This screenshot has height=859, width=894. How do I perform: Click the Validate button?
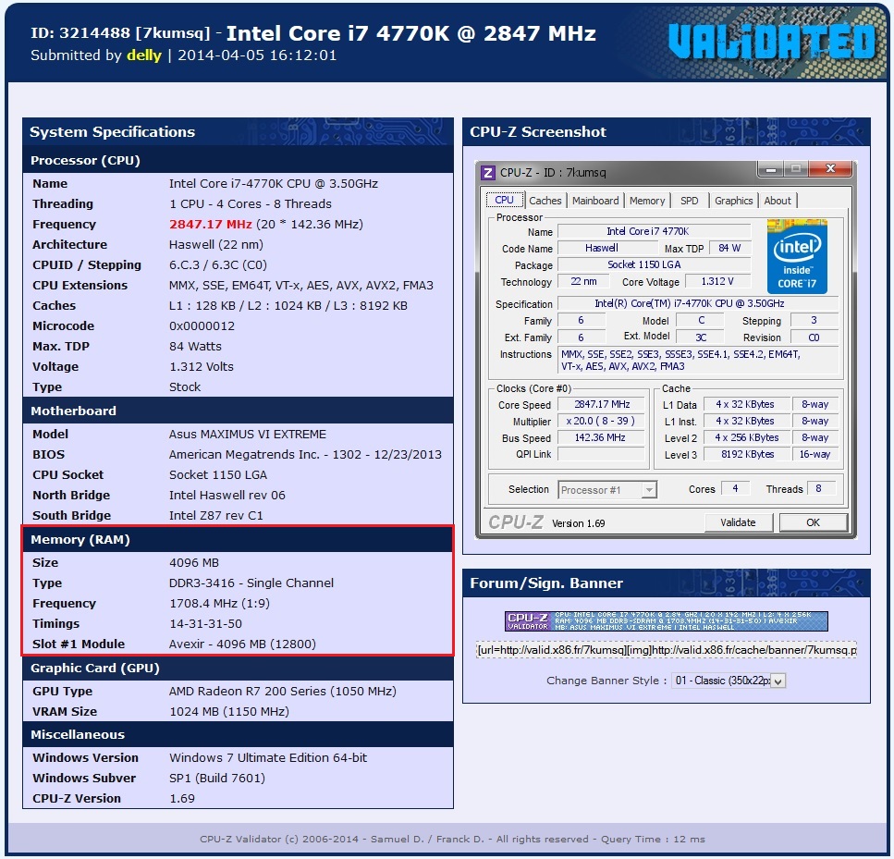pos(739,522)
